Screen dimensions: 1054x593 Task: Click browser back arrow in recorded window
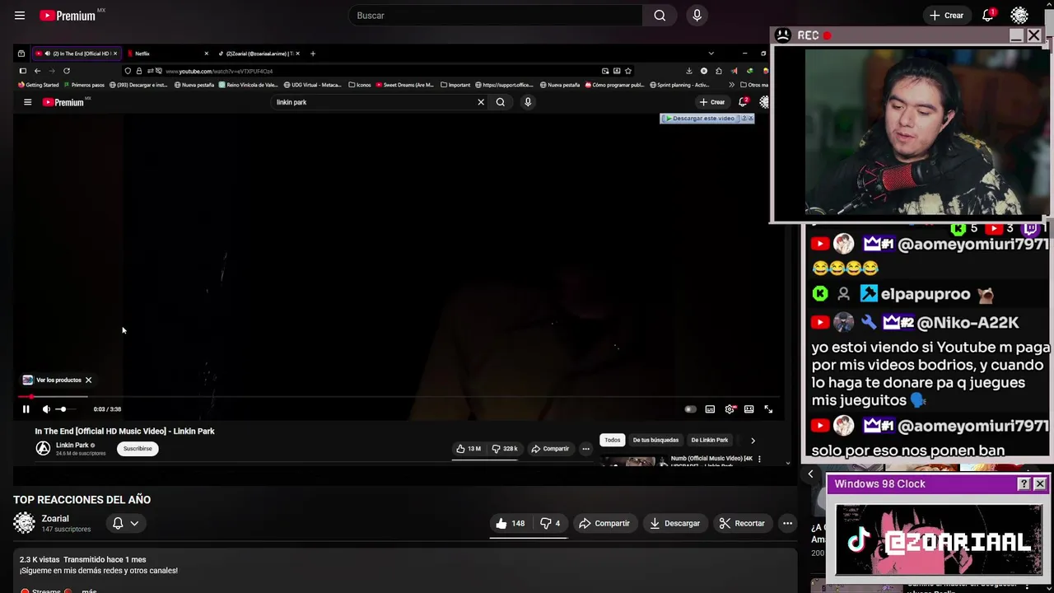[37, 71]
